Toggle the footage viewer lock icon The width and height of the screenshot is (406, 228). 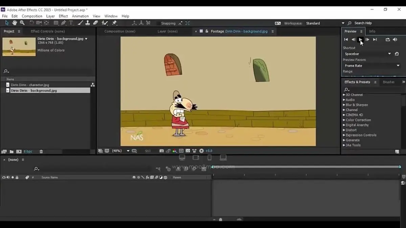coord(207,31)
